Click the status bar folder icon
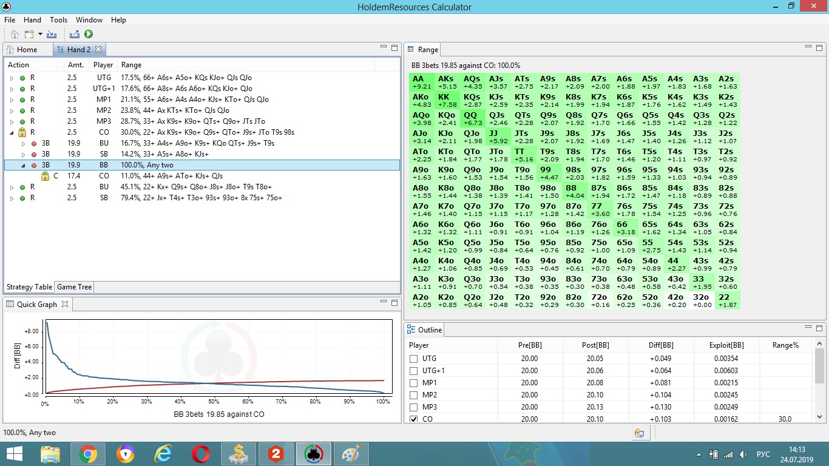 click(x=639, y=433)
